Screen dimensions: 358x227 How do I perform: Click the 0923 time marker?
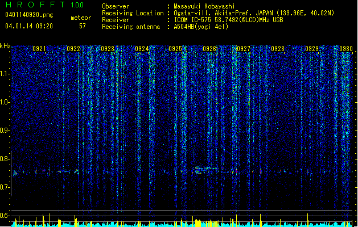[x=108, y=49]
